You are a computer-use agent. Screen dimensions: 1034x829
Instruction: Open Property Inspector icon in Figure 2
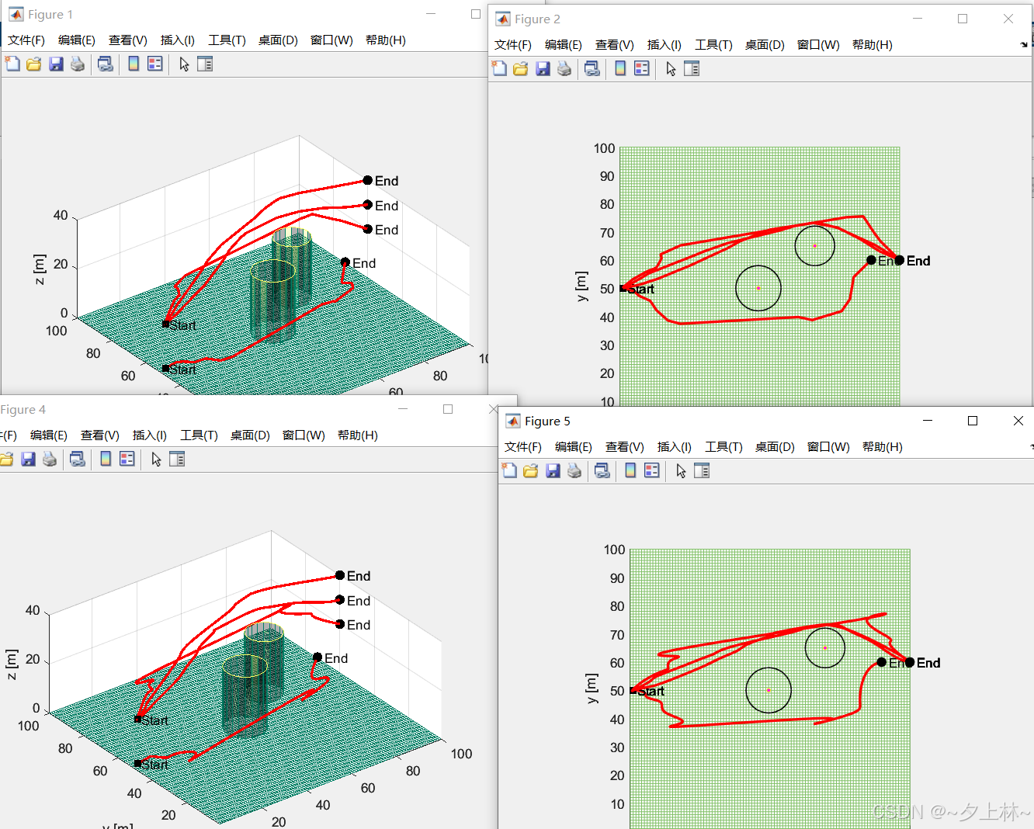click(692, 68)
